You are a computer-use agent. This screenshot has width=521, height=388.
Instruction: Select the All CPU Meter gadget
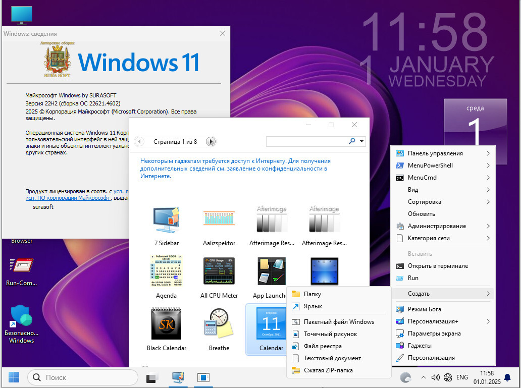[219, 271]
